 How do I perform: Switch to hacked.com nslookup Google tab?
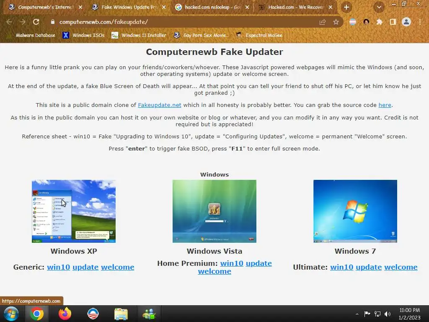tap(212, 7)
